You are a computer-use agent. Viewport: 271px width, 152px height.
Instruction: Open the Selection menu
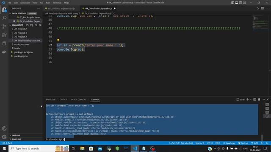coord(25,3)
